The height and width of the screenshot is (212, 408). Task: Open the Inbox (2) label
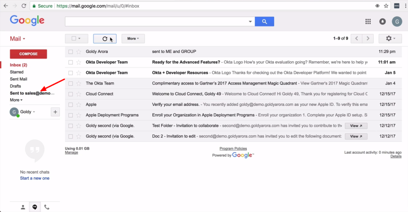tap(19, 65)
